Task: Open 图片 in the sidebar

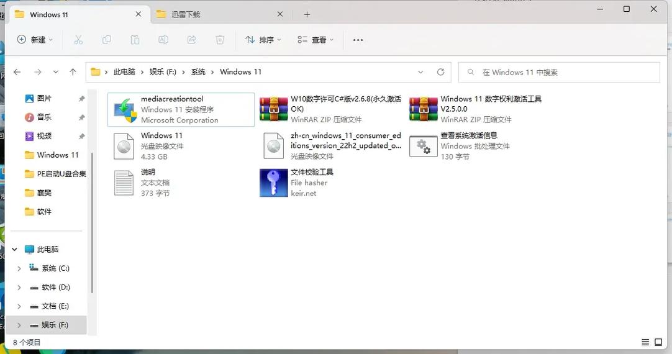Action: 45,99
